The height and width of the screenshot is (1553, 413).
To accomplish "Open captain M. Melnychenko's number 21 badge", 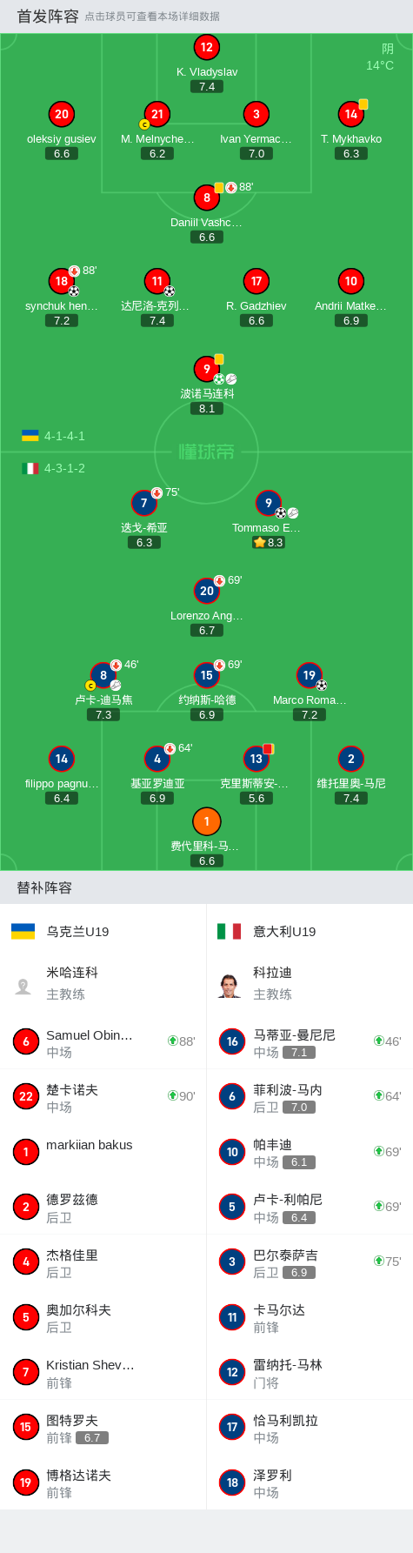I will (x=157, y=114).
